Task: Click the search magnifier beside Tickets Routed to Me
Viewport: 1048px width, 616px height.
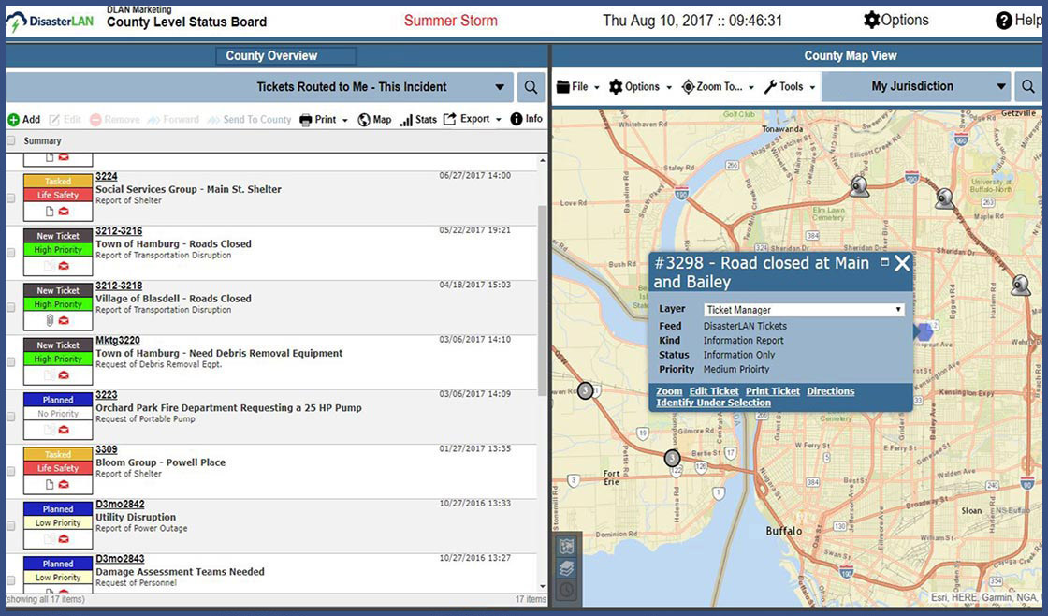Action: click(x=531, y=87)
